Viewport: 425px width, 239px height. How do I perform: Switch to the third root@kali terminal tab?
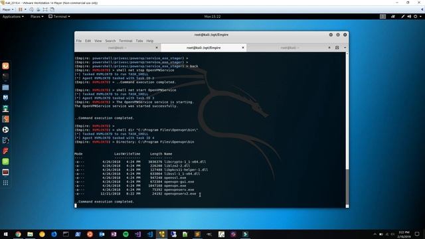(x=290, y=48)
